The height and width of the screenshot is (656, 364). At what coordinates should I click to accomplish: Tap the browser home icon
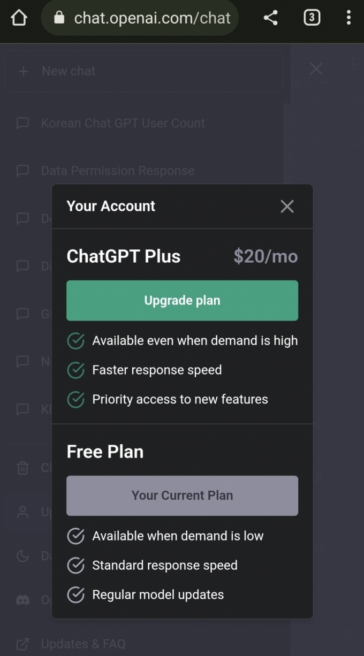[19, 18]
